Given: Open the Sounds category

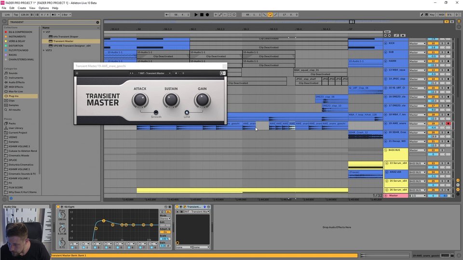Looking at the screenshot, I should pyautogui.click(x=13, y=73).
